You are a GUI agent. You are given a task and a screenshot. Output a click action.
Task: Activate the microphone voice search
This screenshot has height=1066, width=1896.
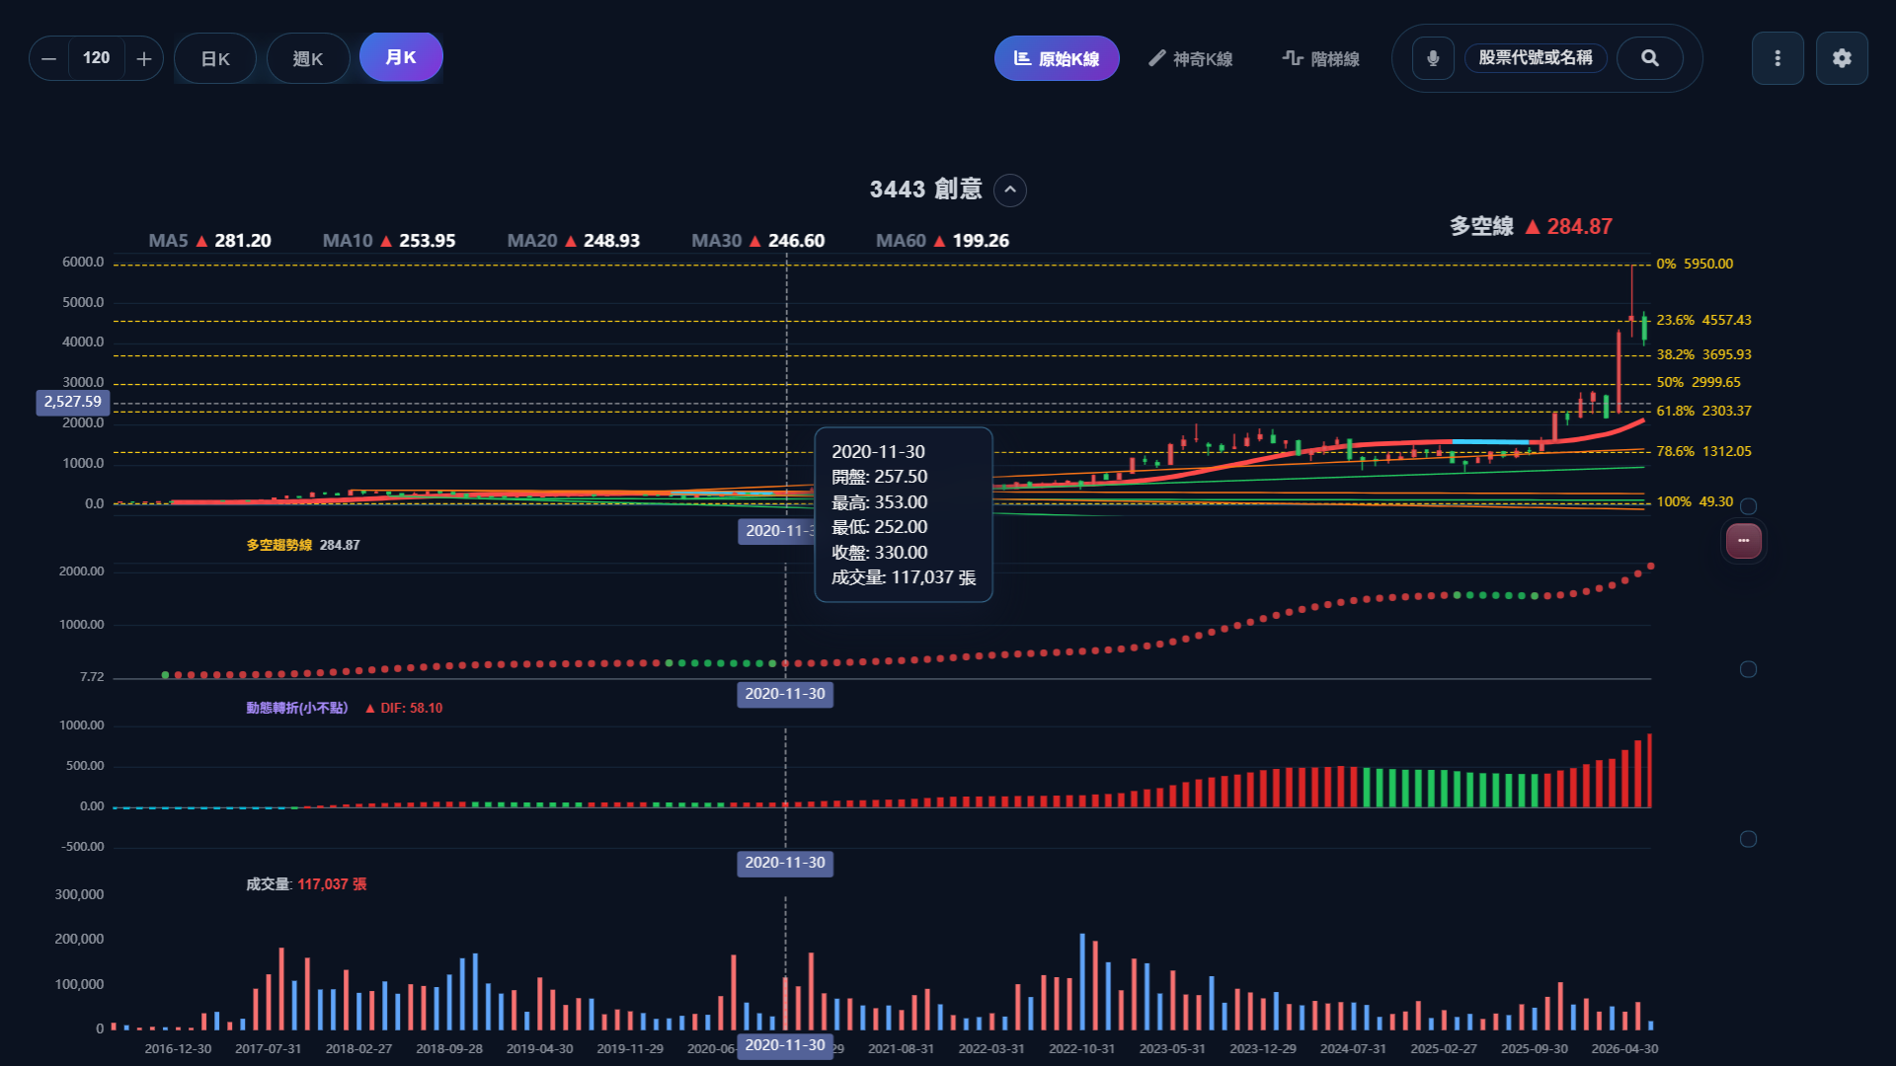(1433, 58)
